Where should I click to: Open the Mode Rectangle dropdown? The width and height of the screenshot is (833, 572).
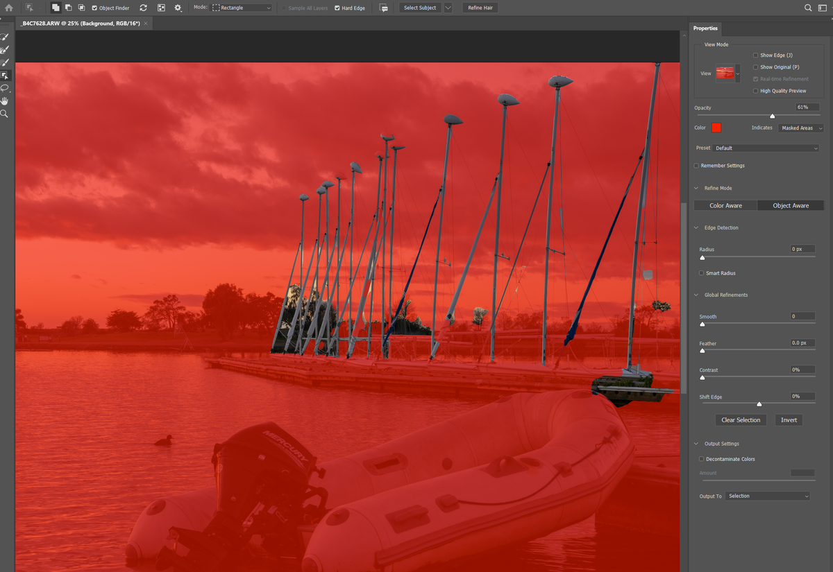pos(242,8)
